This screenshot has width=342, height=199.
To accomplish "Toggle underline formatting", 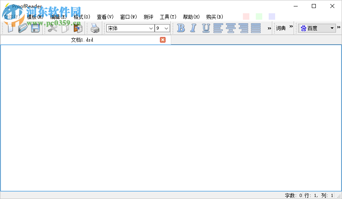I will click(x=206, y=28).
